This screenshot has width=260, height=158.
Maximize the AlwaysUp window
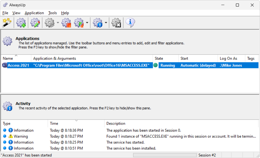click(x=237, y=5)
